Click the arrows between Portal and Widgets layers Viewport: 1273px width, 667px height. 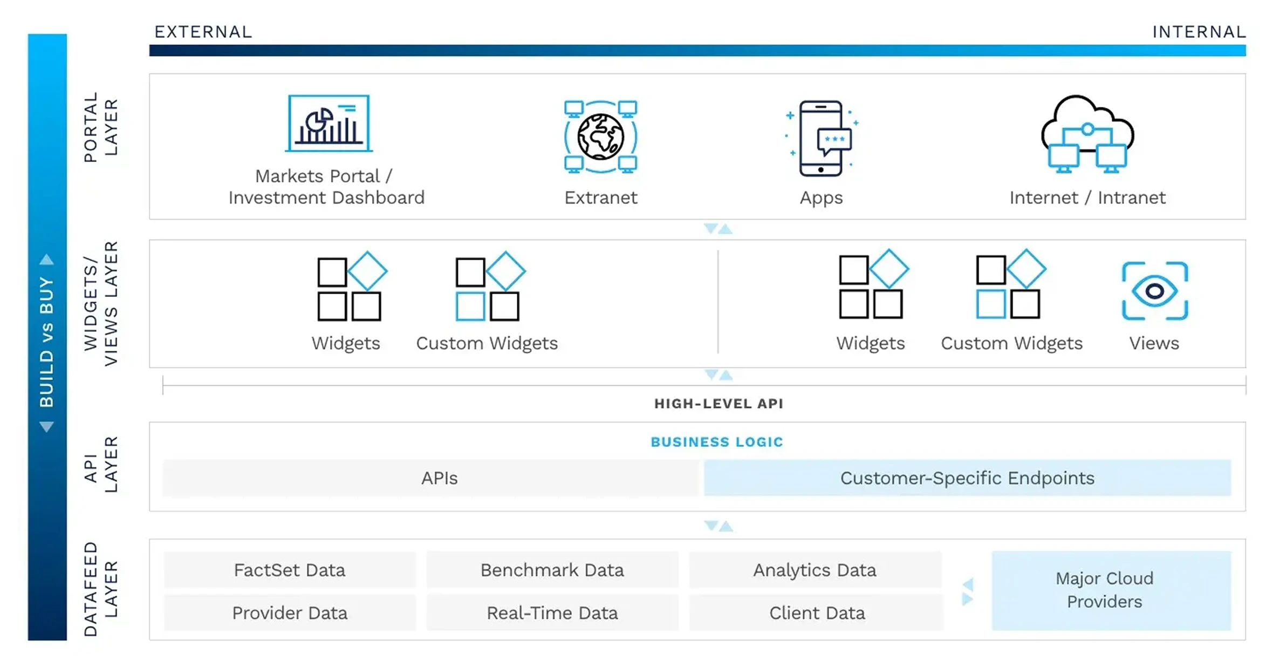718,229
